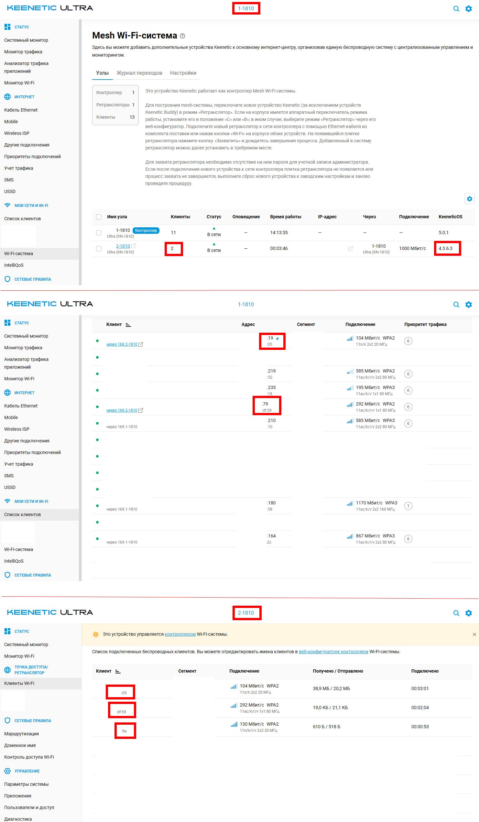Check the 2-1810 retranslator row checkbox
The height and width of the screenshot is (822, 479).
(99, 249)
